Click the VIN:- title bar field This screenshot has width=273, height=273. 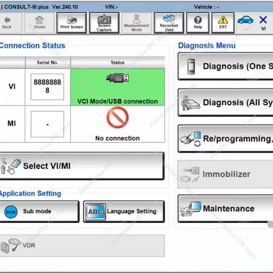111,7
